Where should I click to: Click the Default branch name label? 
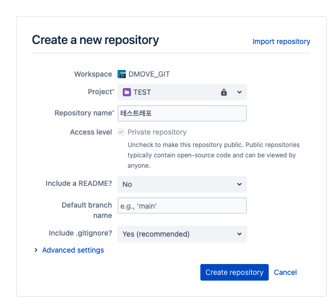86,210
